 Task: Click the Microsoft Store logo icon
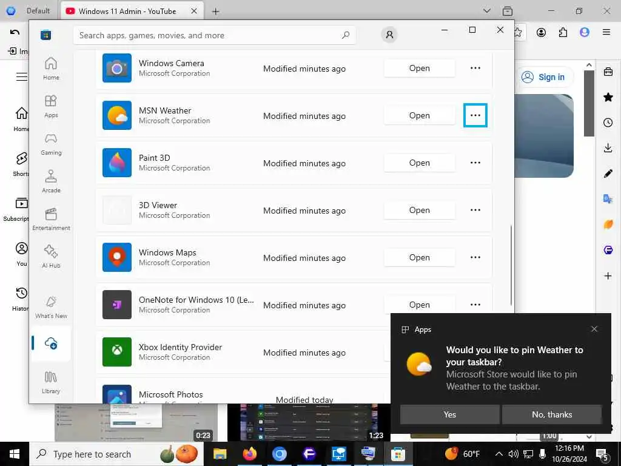46,35
